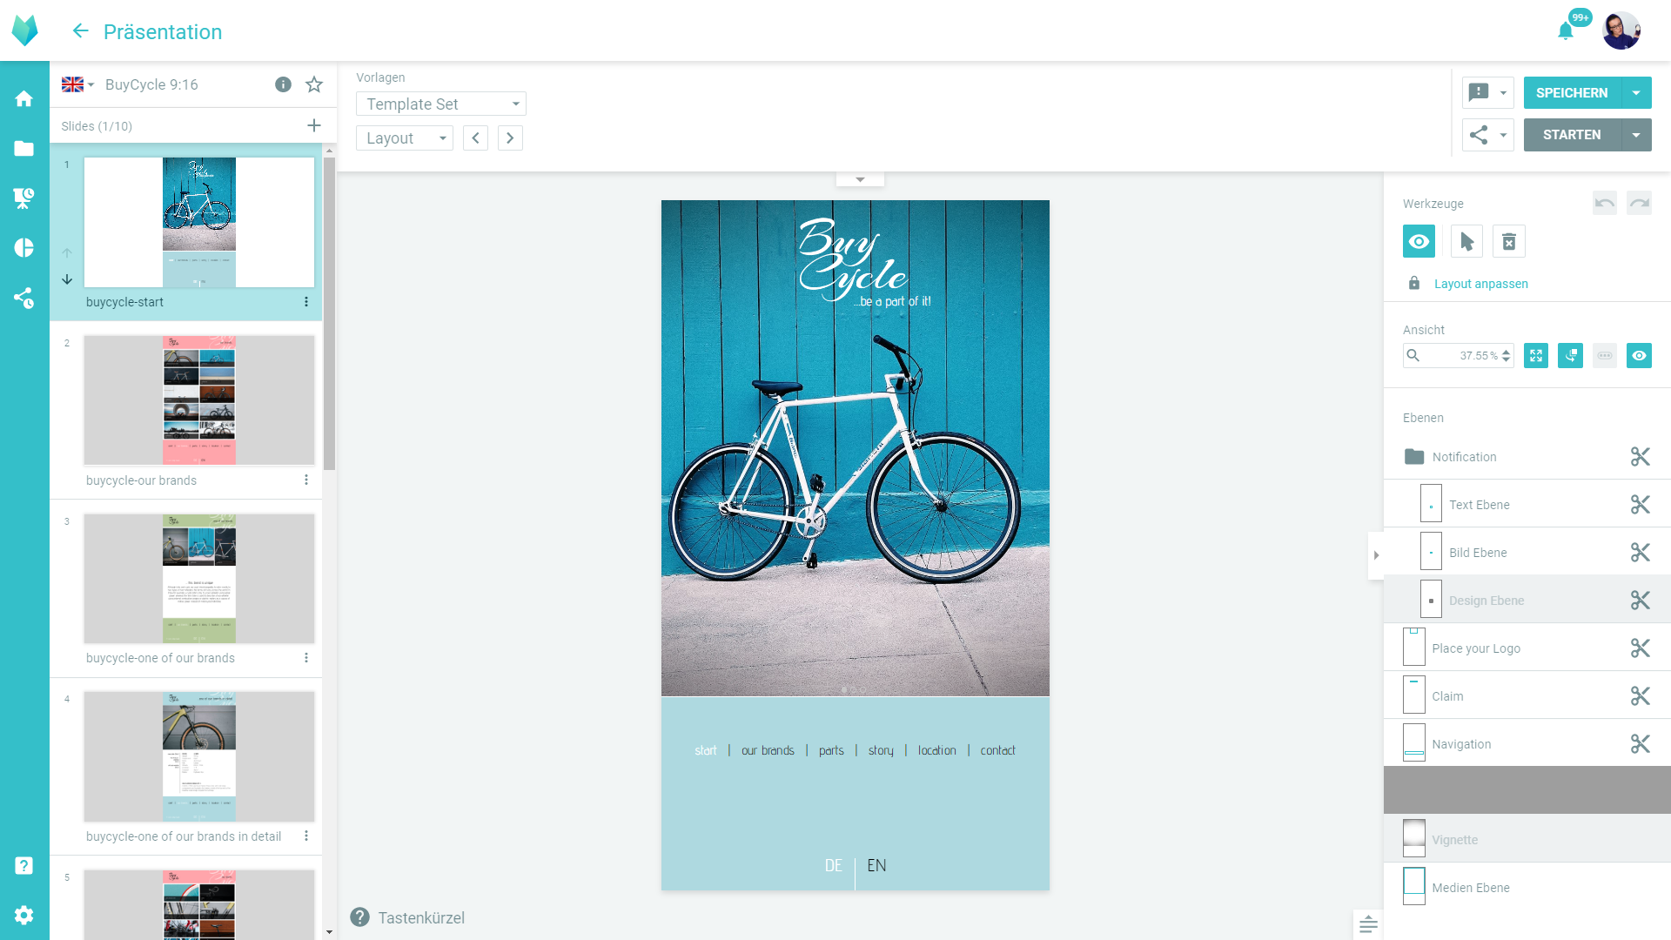The height and width of the screenshot is (940, 1671).
Task: Open Home in the left sidebar
Action: 24,98
